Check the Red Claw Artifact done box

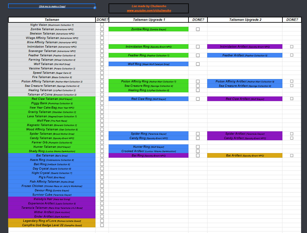tap(292, 99)
